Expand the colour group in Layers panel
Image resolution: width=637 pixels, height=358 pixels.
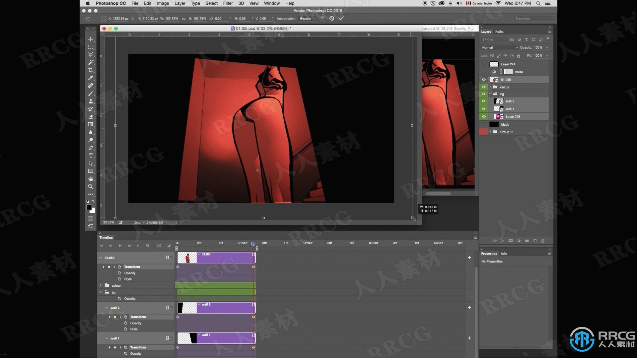tap(490, 87)
